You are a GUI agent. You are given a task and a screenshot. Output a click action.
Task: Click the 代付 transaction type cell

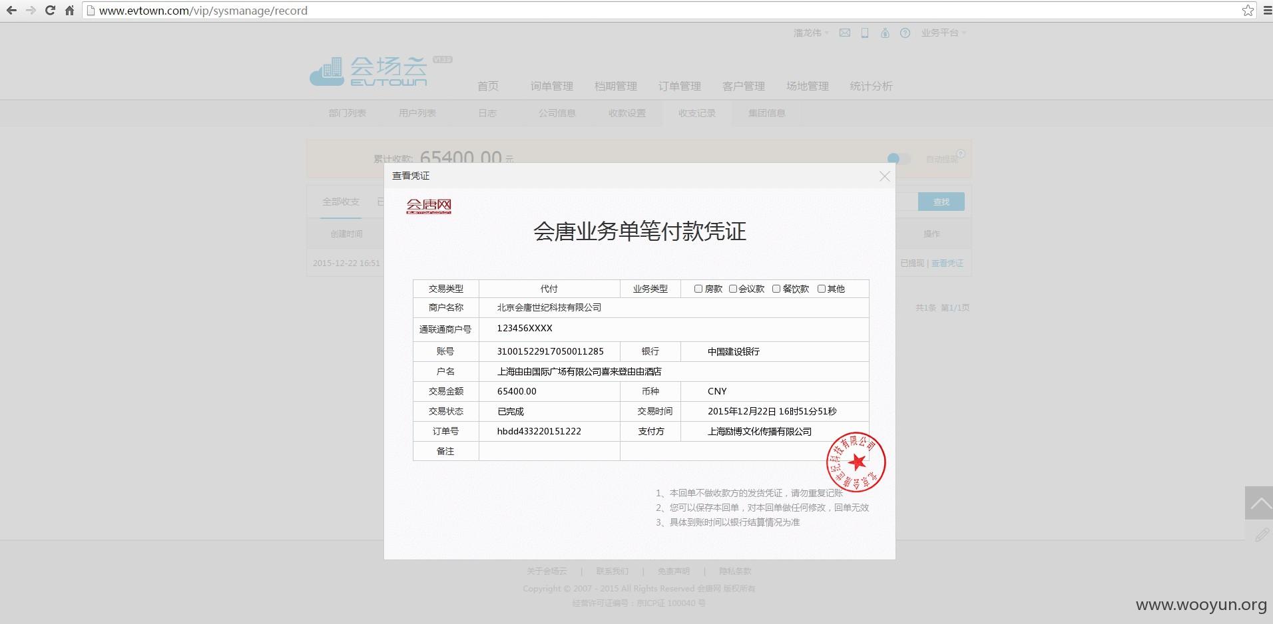[549, 289]
